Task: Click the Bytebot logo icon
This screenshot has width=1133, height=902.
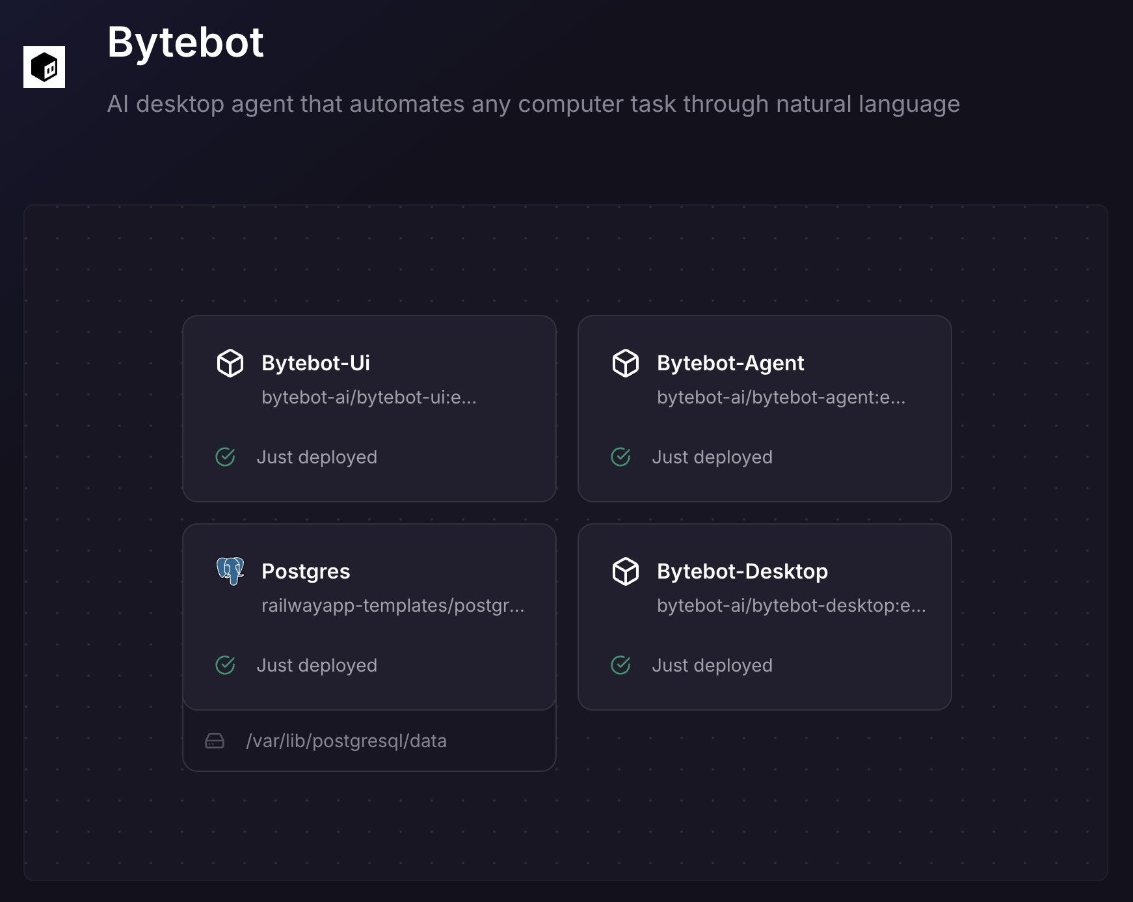Action: point(44,67)
